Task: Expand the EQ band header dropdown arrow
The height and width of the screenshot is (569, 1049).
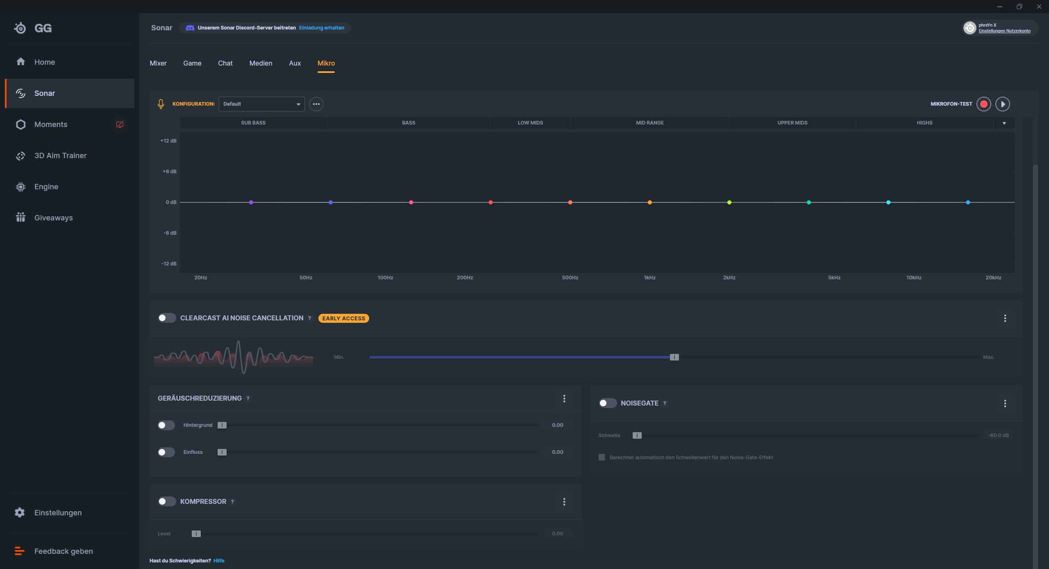Action: coord(1004,123)
